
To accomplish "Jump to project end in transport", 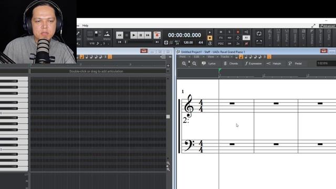I will 157,42.
